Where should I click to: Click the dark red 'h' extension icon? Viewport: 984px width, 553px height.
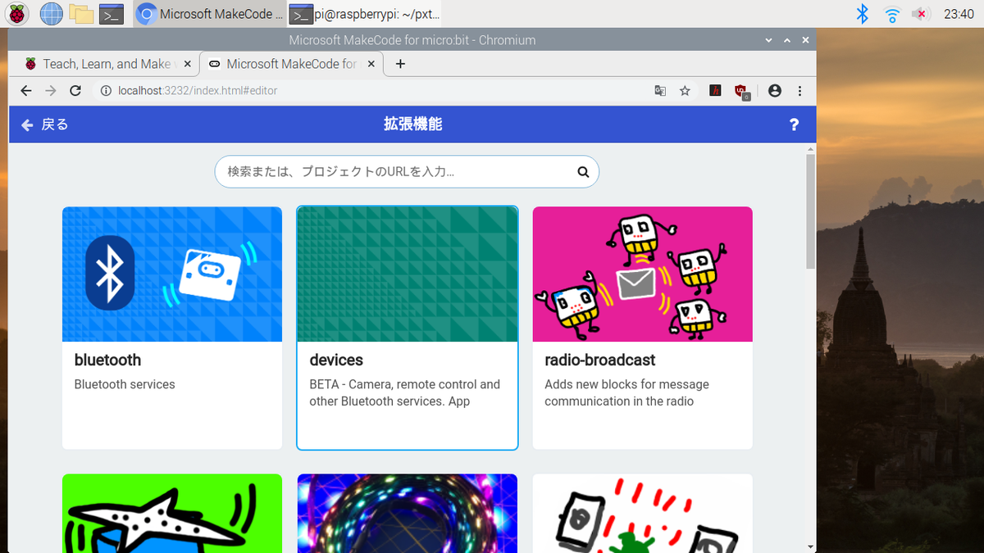(x=716, y=91)
